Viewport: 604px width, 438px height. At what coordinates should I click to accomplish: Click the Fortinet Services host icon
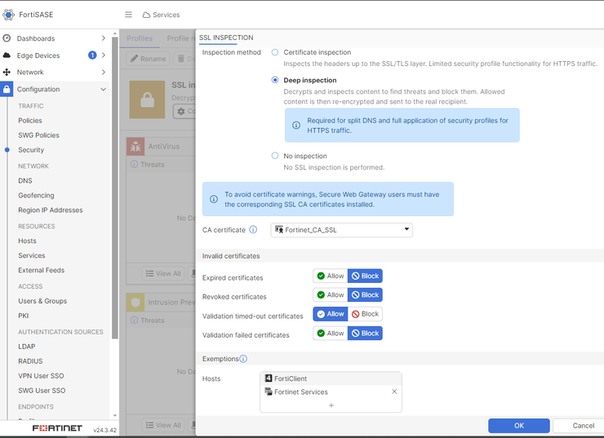click(269, 392)
